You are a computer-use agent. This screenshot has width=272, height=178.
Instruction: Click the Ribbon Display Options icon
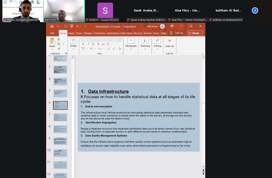172,26
